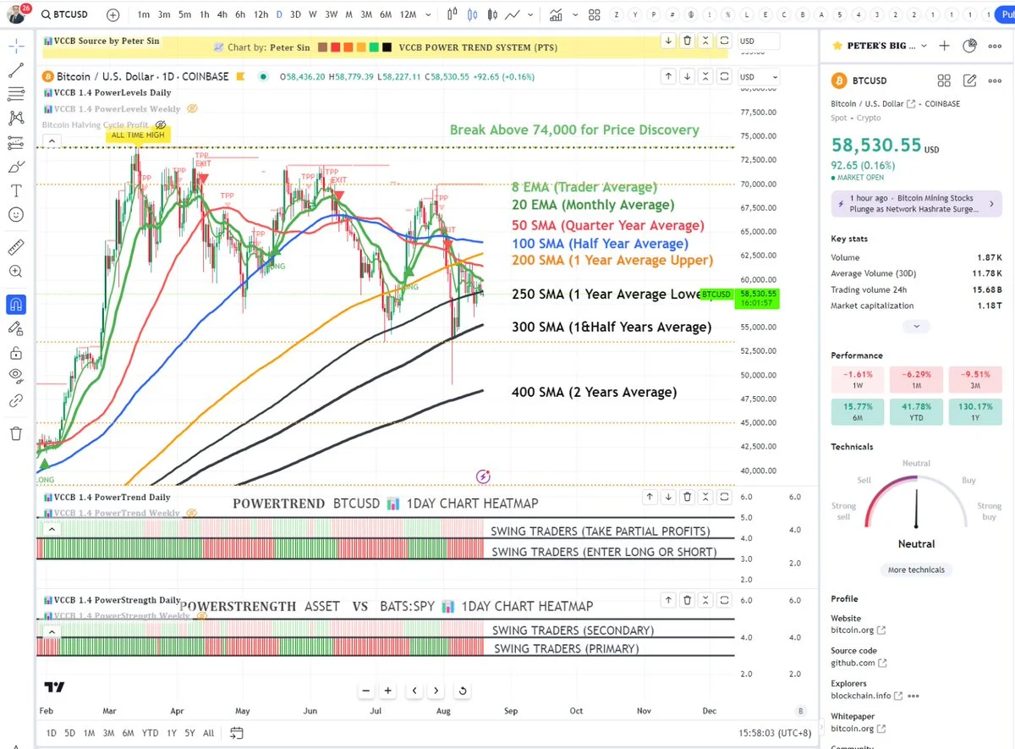This screenshot has width=1015, height=749.
Task: Zoom out chart minus button
Action: [x=365, y=691]
